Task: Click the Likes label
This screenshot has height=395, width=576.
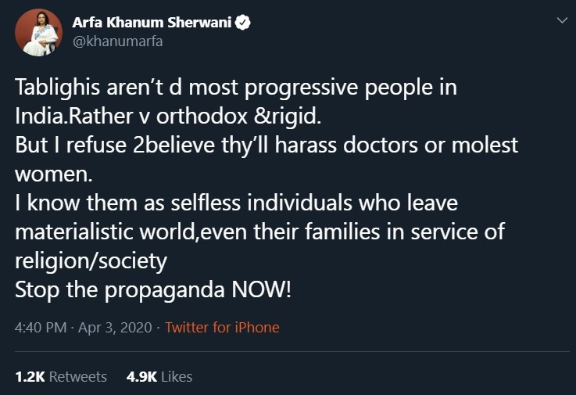Action: [176, 376]
